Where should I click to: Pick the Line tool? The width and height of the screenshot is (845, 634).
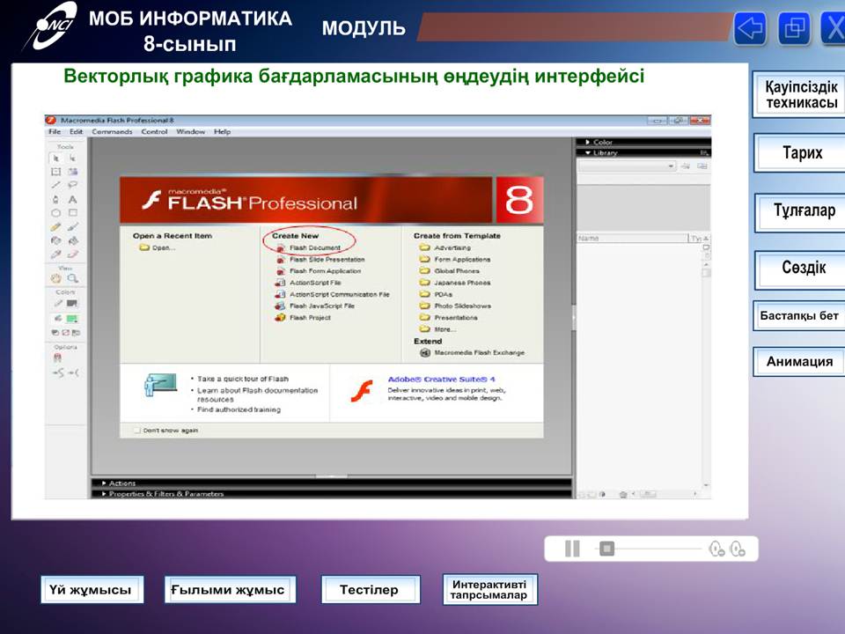click(x=56, y=186)
